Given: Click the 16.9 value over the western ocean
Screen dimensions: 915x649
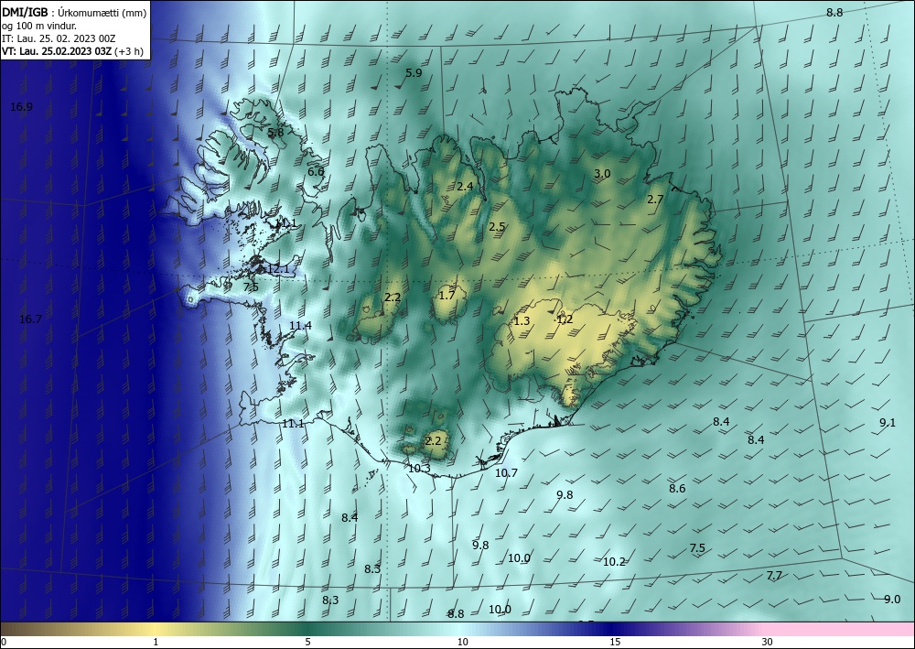Looking at the screenshot, I should (x=22, y=107).
